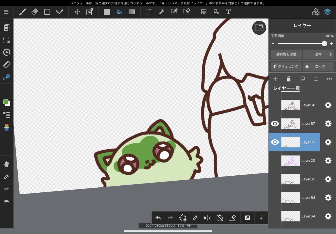This screenshot has width=336, height=234.
Task: Hide Layer77 with its eye icon
Action: pyautogui.click(x=275, y=142)
